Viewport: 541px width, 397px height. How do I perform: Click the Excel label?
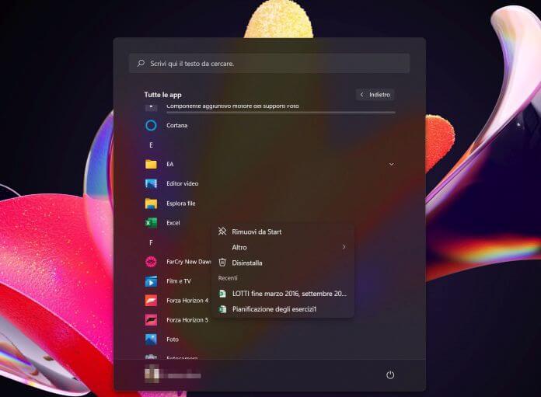[x=173, y=223]
